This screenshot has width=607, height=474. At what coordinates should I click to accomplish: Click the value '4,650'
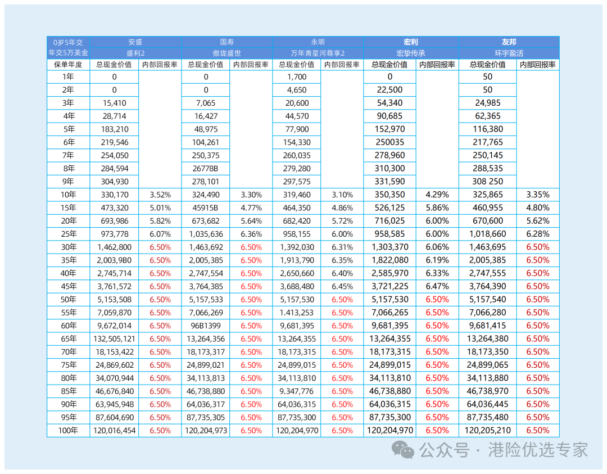pos(297,90)
